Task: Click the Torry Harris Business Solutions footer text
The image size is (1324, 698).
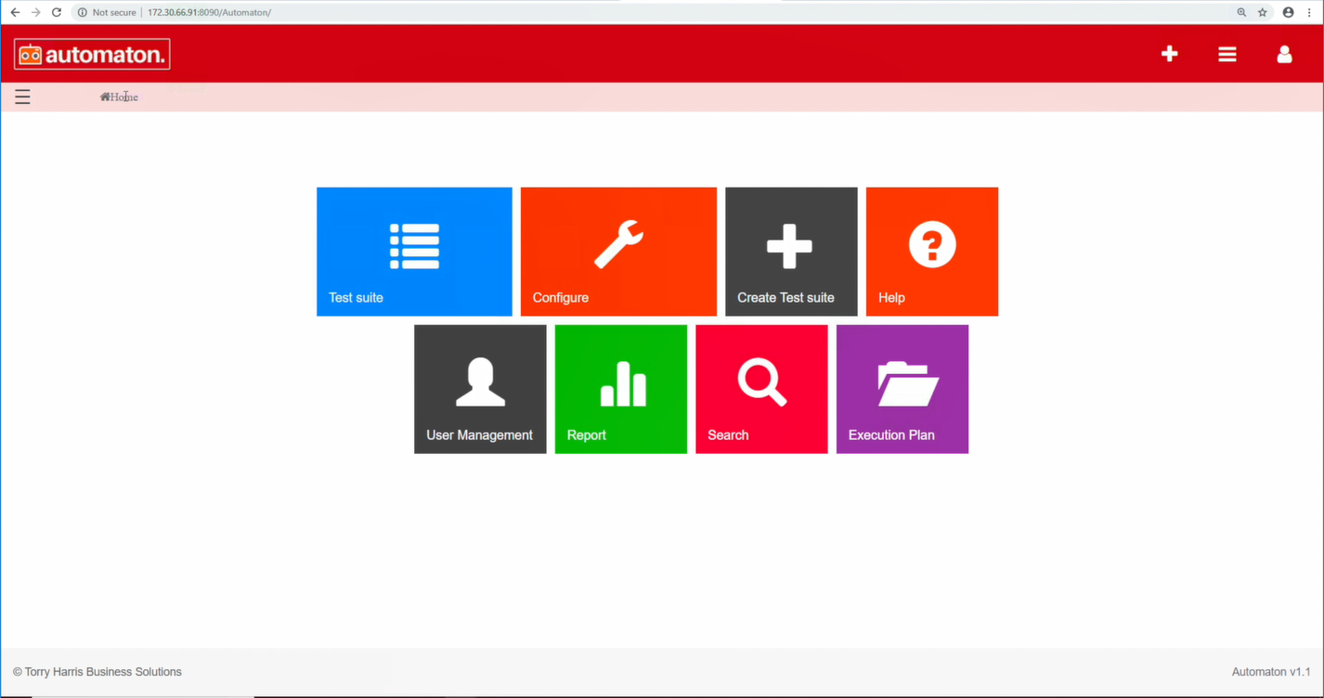Action: coord(97,672)
